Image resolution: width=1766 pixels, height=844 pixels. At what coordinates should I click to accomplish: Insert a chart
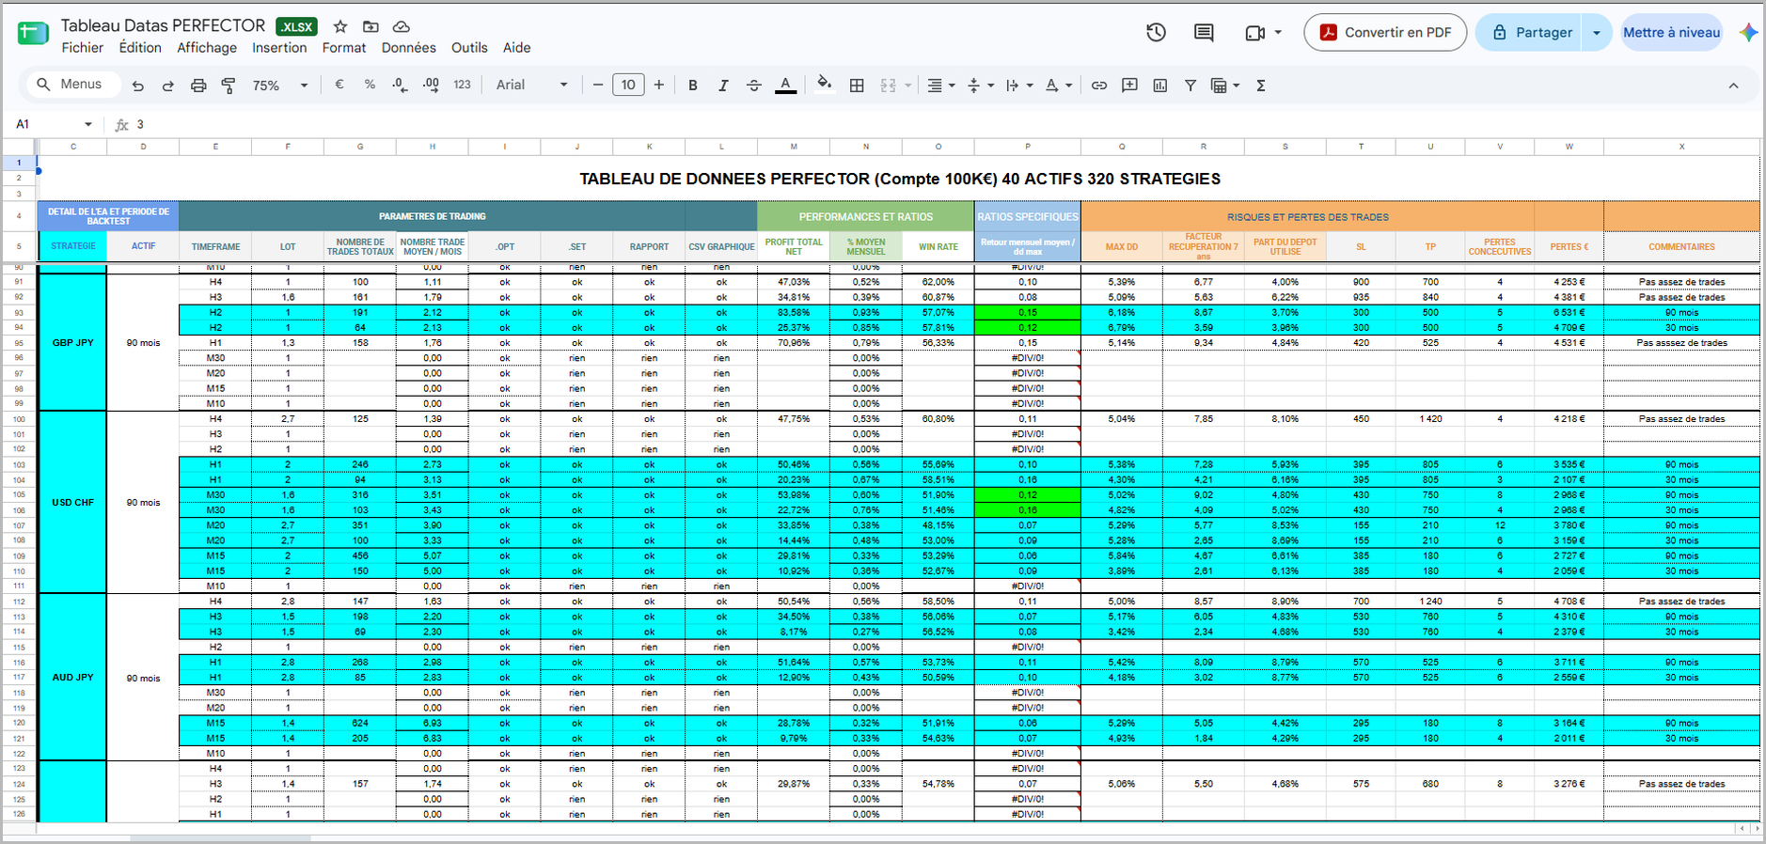[x=1160, y=86]
